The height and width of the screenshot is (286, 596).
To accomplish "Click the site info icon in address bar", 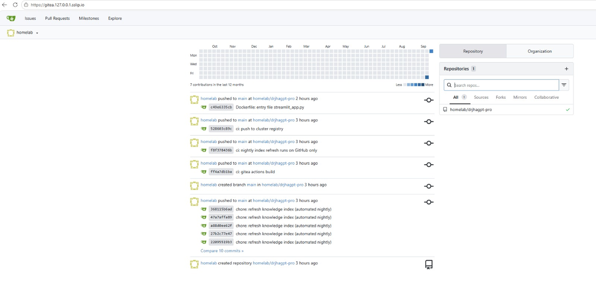I will 26,5.
